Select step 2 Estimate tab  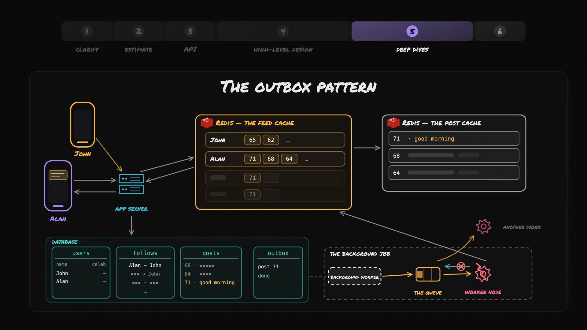138,31
